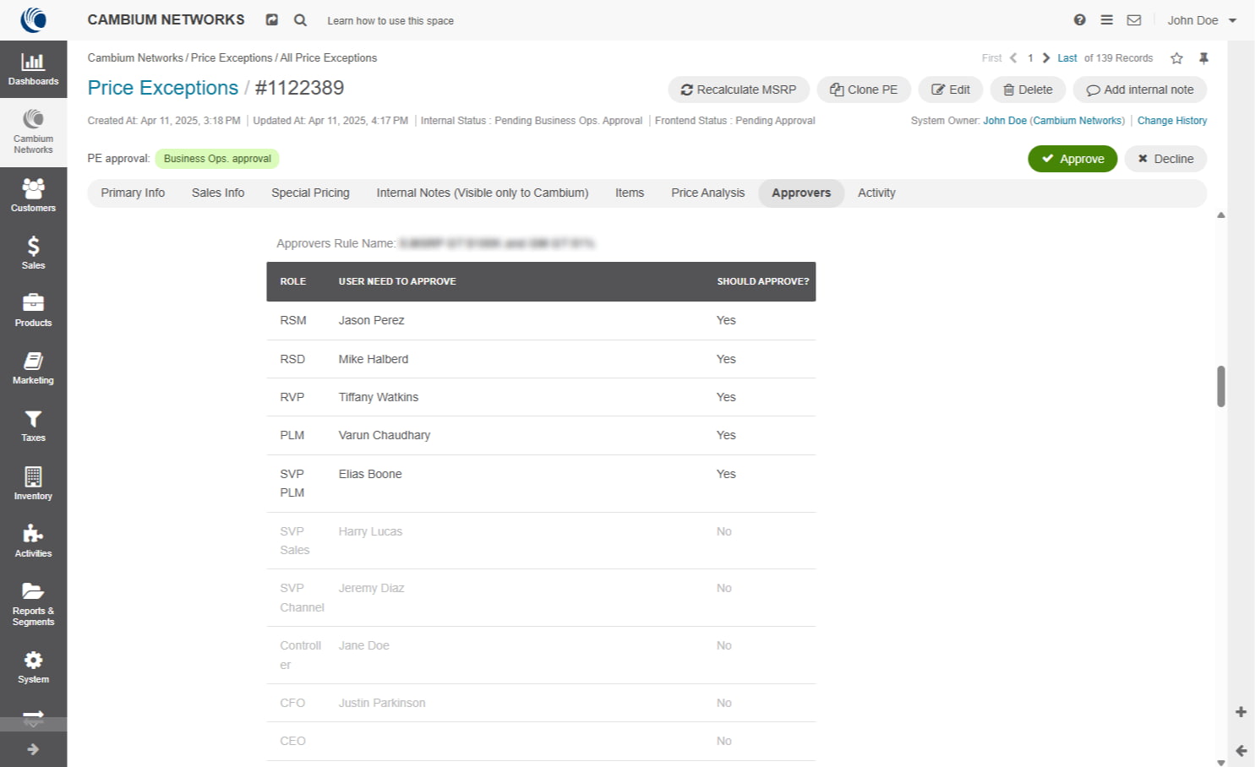Open the Taxes sidebar menu
Screen dimensions: 1255x767
tap(33, 426)
